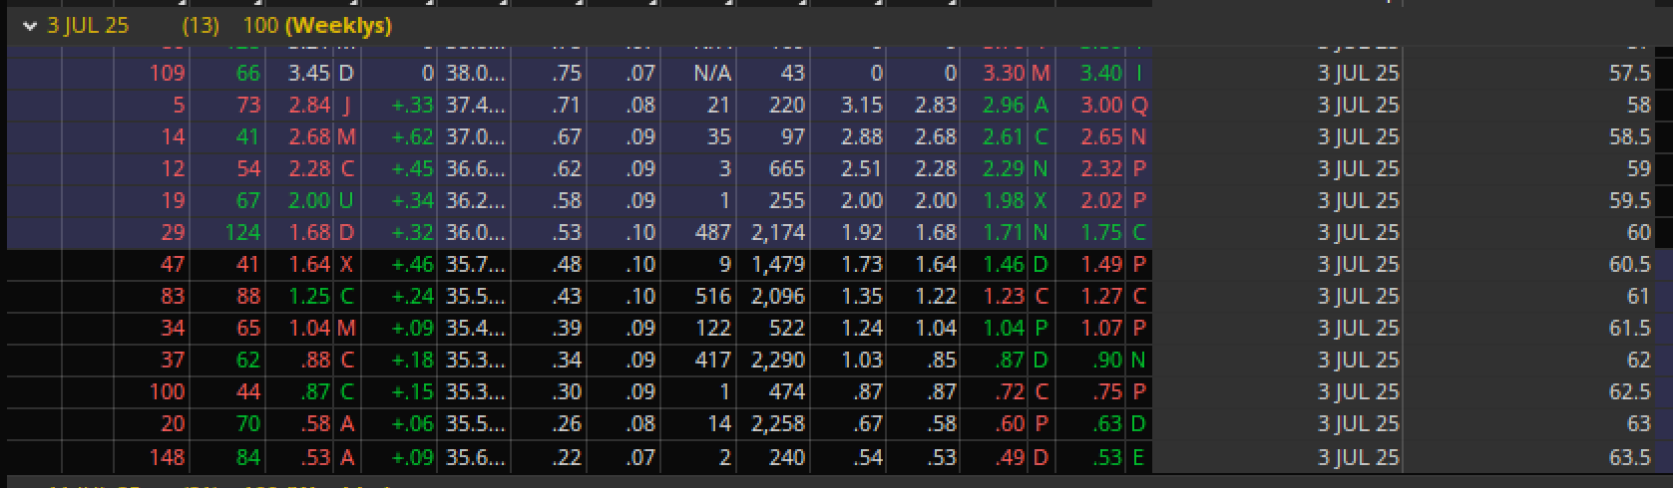Click the .72 C bid at strike 62.5

pos(1007,391)
